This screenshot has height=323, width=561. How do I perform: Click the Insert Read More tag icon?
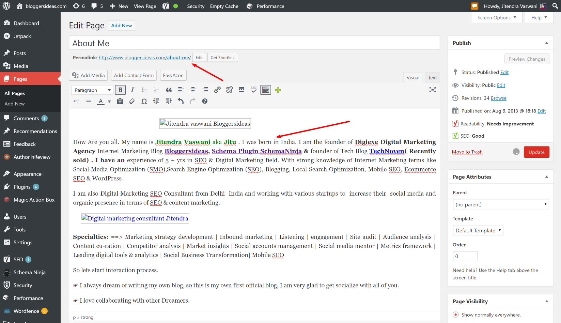click(241, 90)
